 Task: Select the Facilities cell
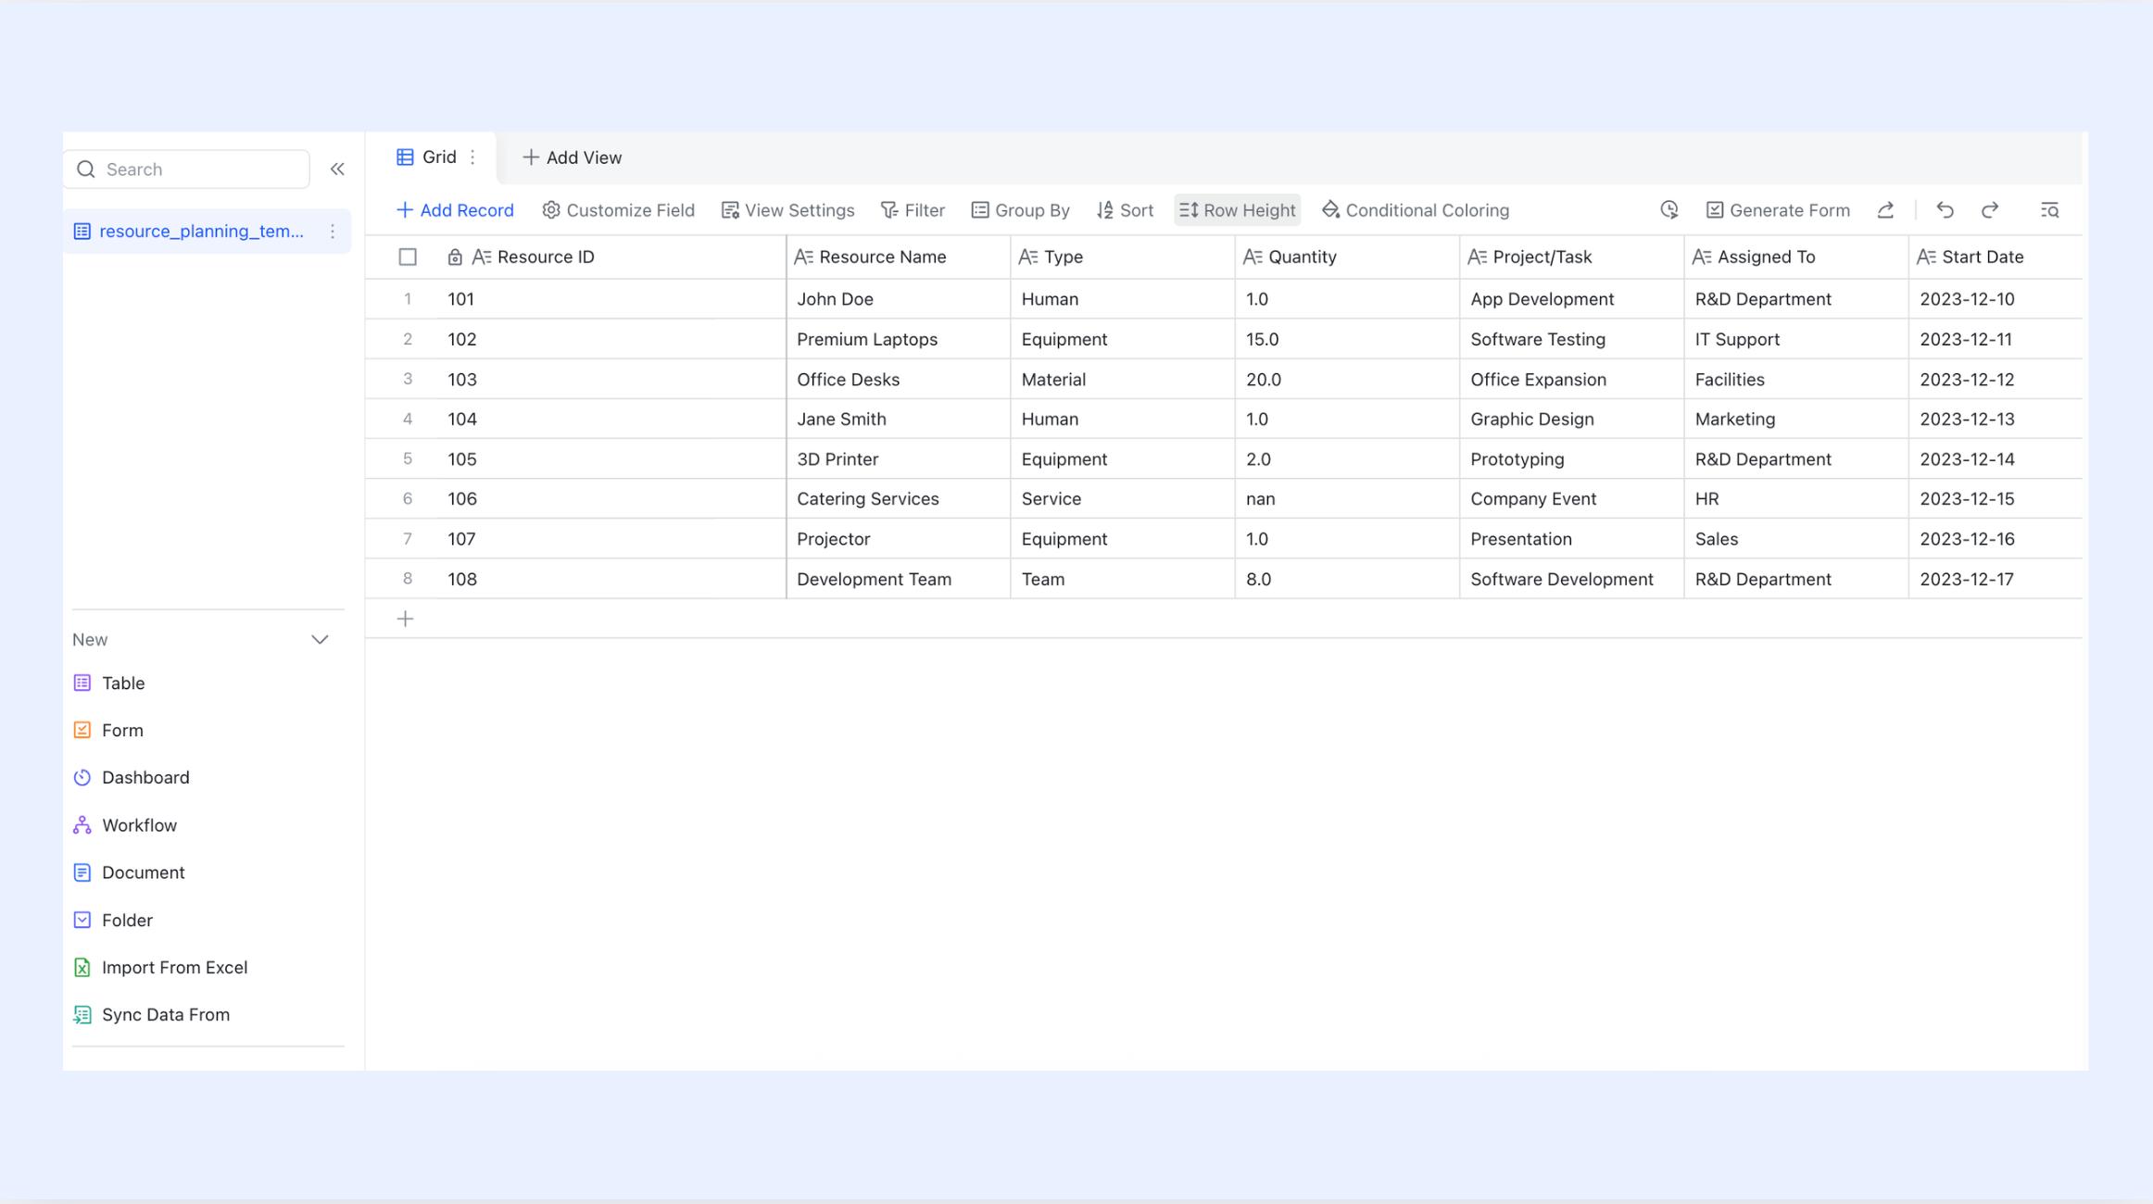click(1796, 379)
